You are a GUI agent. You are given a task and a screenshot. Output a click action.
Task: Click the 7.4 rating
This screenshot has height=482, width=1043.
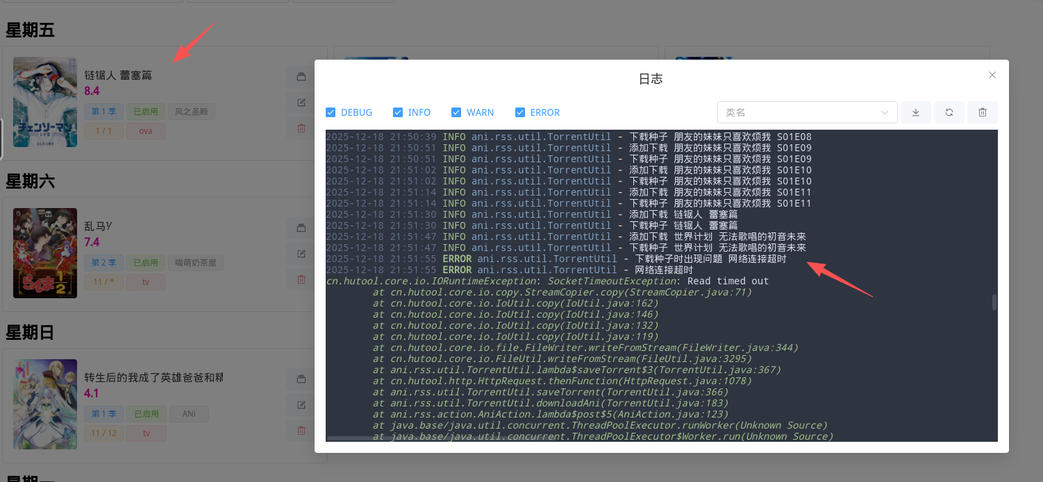(x=92, y=242)
